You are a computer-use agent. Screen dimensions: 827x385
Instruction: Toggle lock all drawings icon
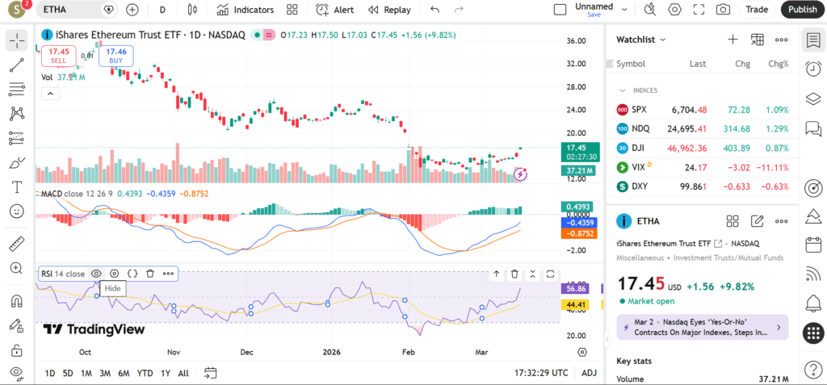(x=16, y=350)
